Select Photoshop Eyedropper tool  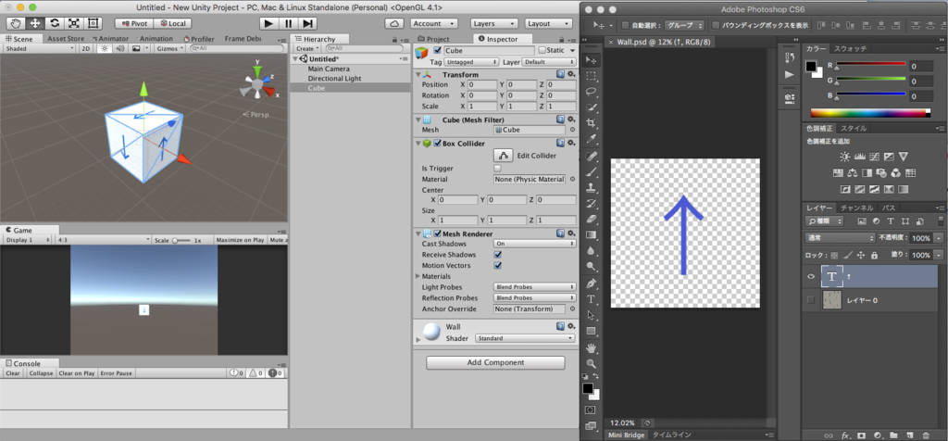point(592,139)
